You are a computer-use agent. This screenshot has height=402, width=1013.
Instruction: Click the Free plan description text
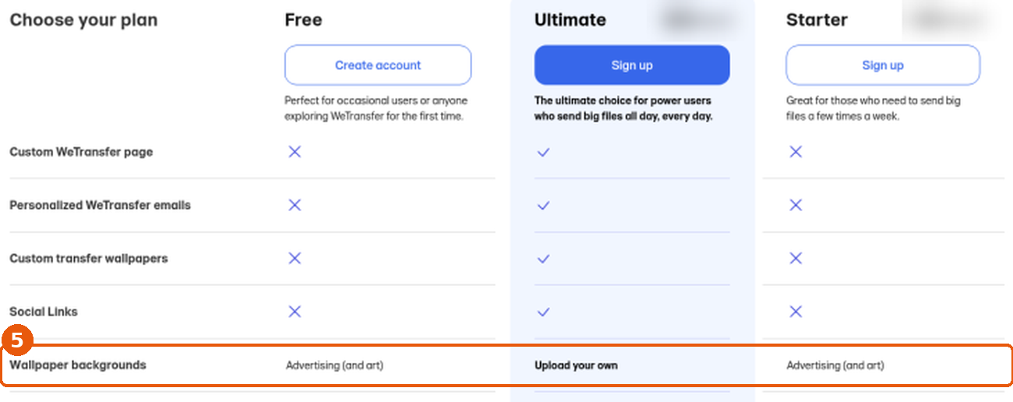(x=376, y=108)
